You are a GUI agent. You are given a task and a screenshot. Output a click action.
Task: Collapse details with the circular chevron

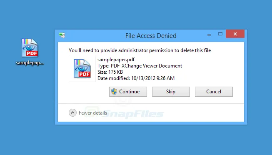(72, 113)
